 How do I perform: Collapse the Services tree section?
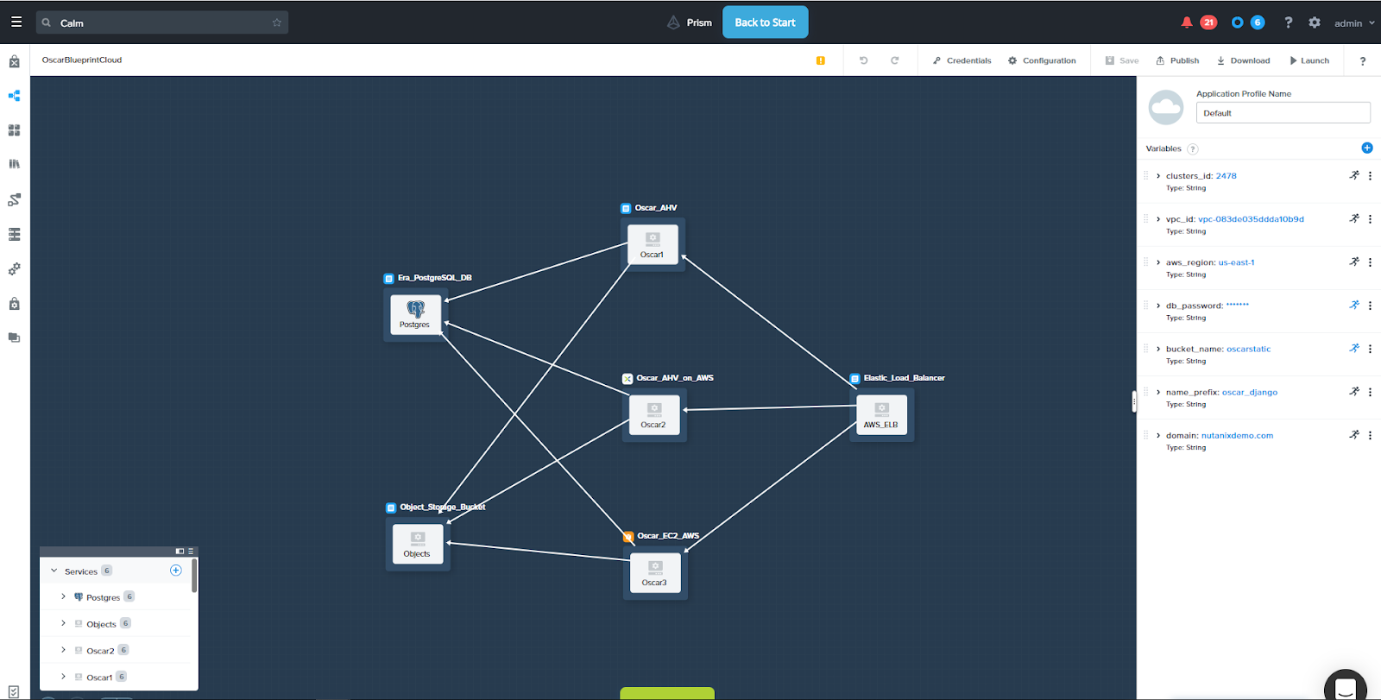pyautogui.click(x=54, y=571)
